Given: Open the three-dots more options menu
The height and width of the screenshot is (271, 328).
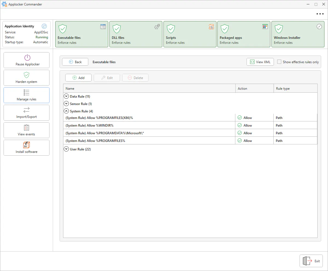Looking at the screenshot, I should pyautogui.click(x=320, y=14).
